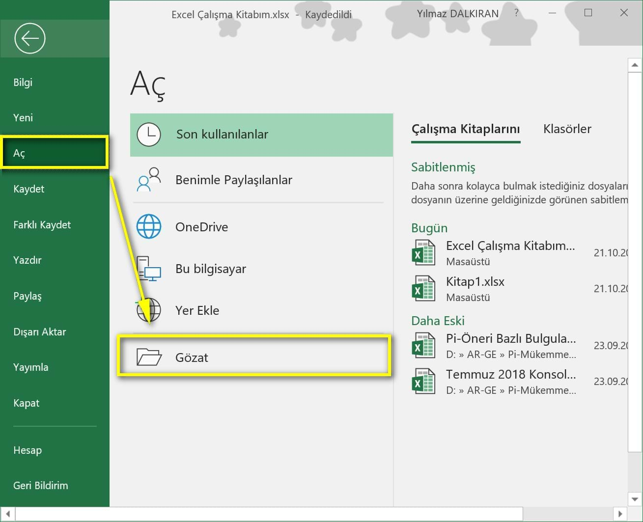643x522 pixels.
Task: Select Paylaş in the sidebar
Action: [55, 296]
